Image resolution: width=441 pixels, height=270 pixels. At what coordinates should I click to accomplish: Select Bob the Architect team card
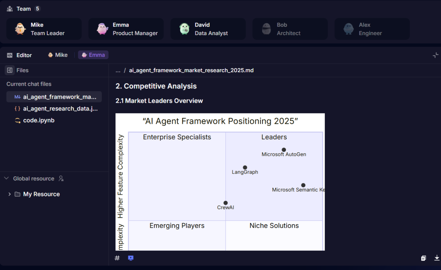coord(290,29)
